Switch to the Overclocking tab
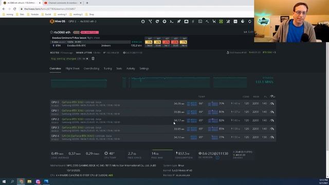The width and height of the screenshot is (329, 185). (92, 68)
